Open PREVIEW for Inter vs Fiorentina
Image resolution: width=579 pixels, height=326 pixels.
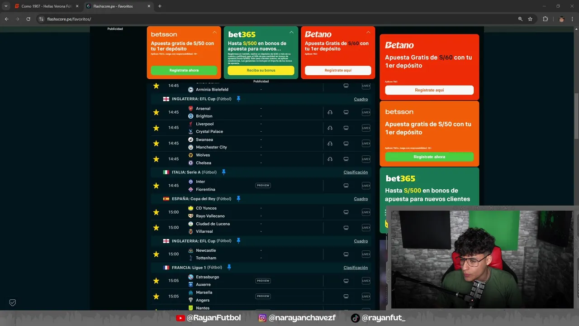(x=263, y=185)
